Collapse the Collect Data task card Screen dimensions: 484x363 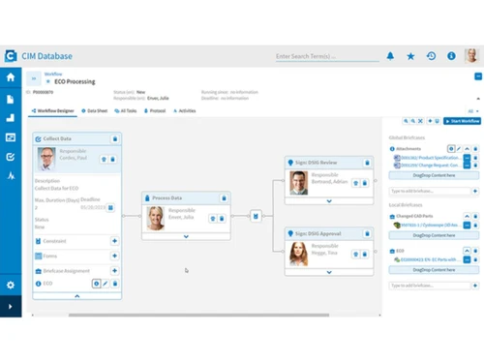tap(77, 296)
